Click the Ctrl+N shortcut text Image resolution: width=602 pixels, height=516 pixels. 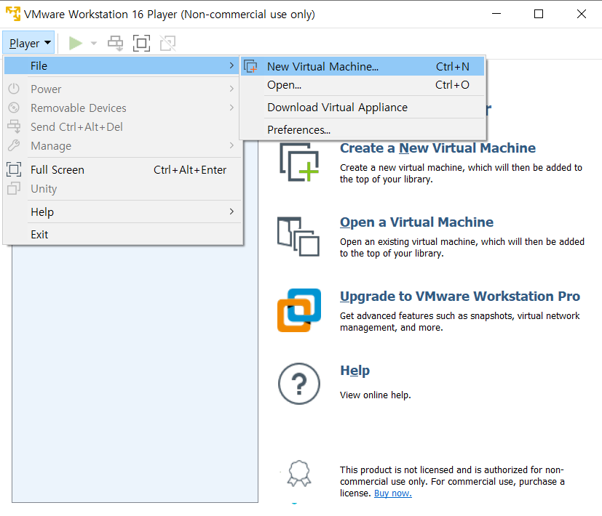tap(452, 67)
